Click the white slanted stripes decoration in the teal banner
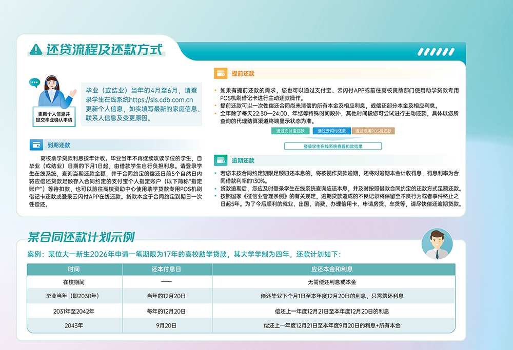The image size is (513, 350). tap(436, 52)
